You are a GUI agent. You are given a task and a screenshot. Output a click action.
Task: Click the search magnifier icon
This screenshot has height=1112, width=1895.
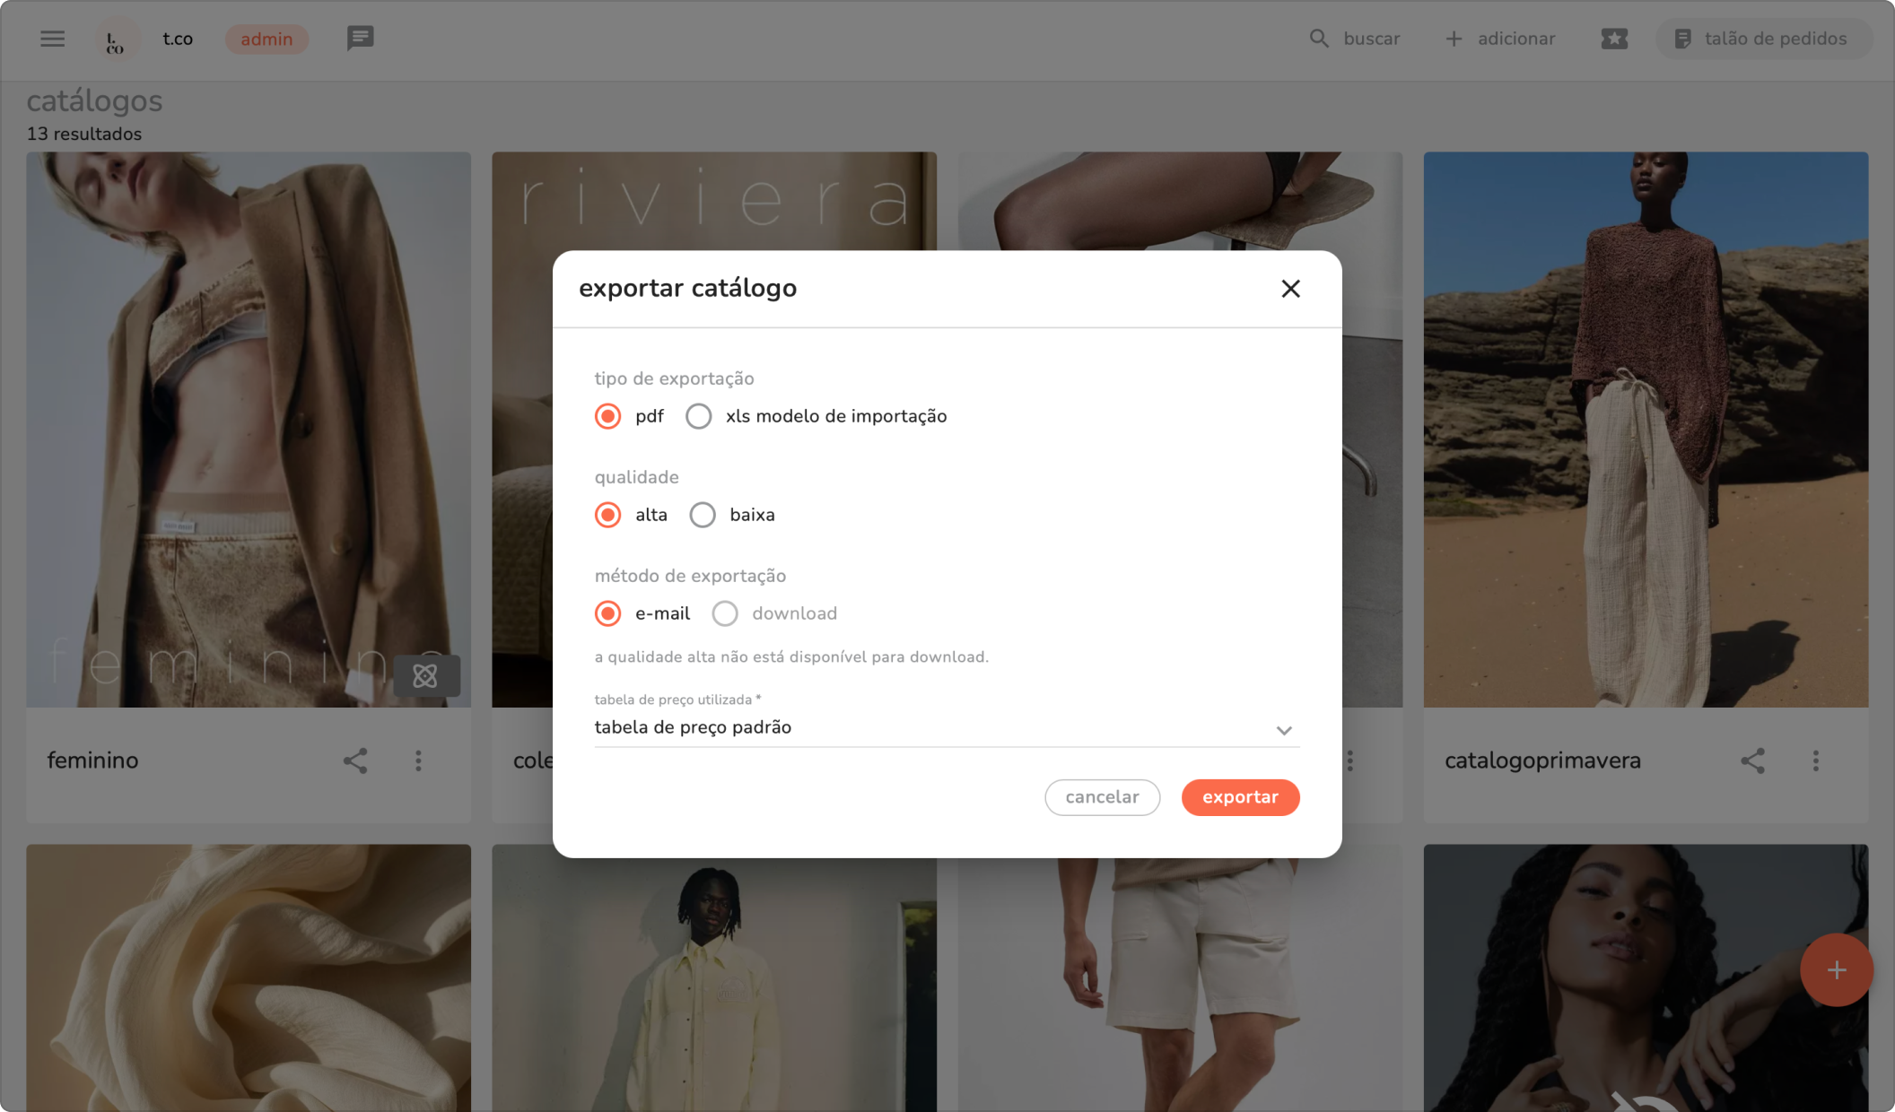(1318, 39)
